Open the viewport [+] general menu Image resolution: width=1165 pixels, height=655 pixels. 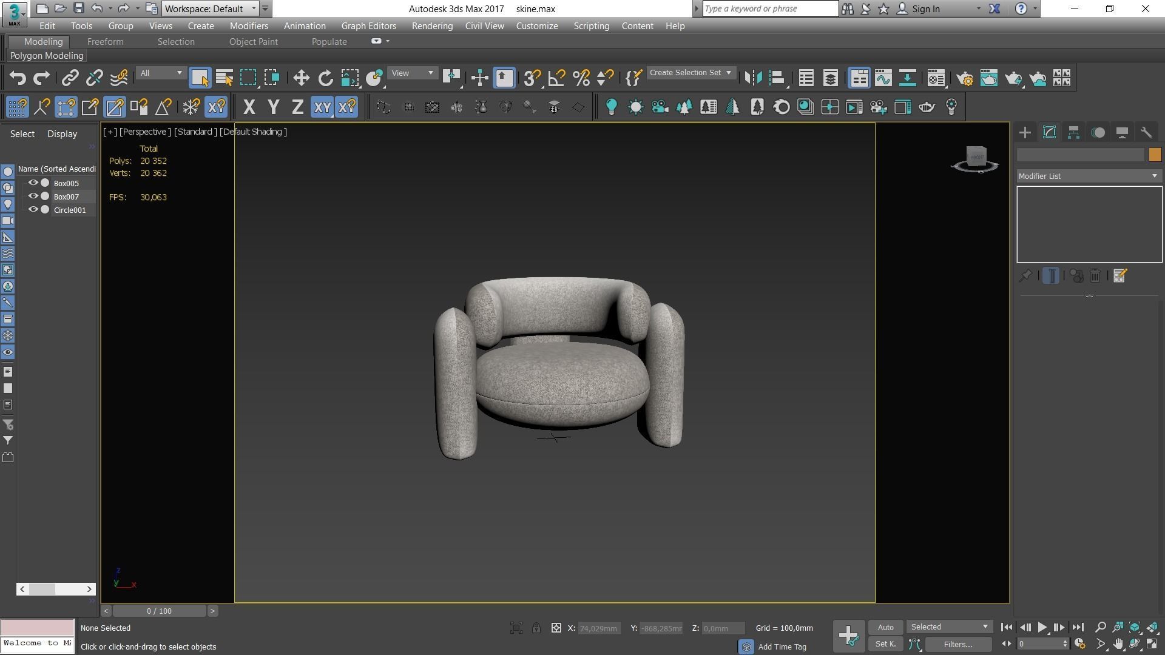click(x=110, y=132)
